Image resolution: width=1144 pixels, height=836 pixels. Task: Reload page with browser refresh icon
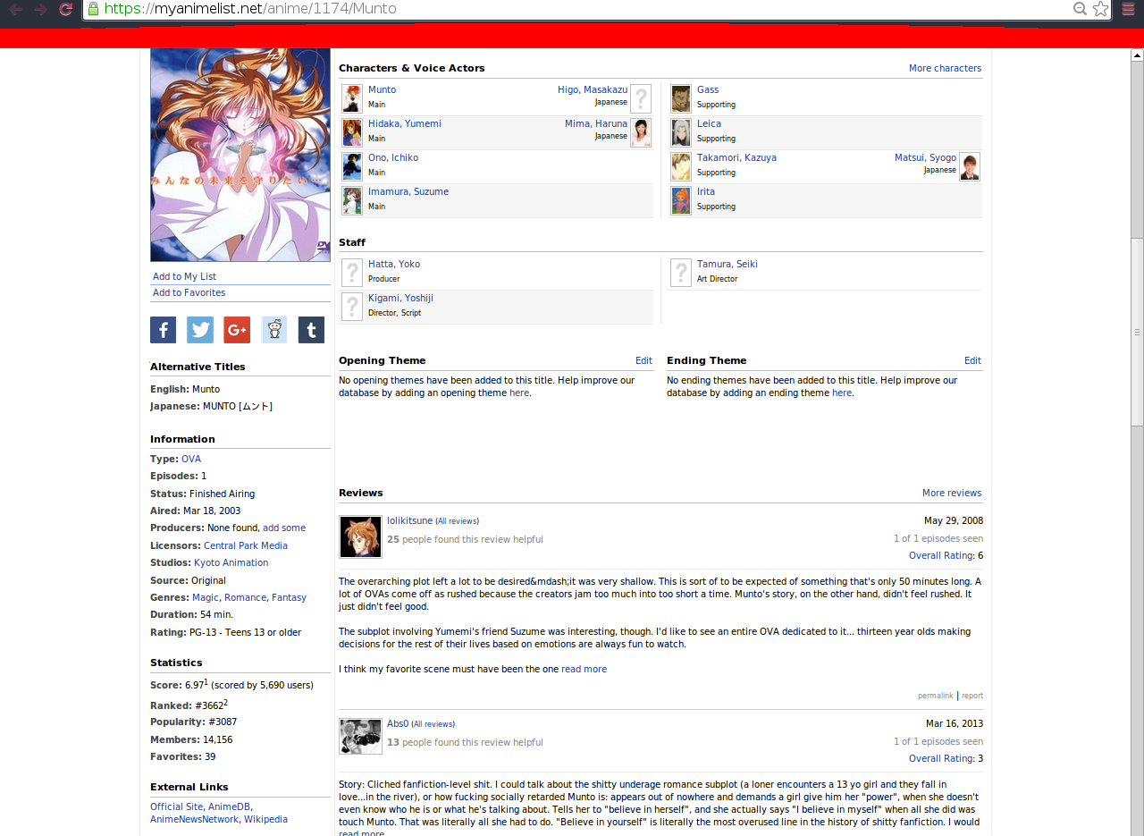tap(65, 9)
